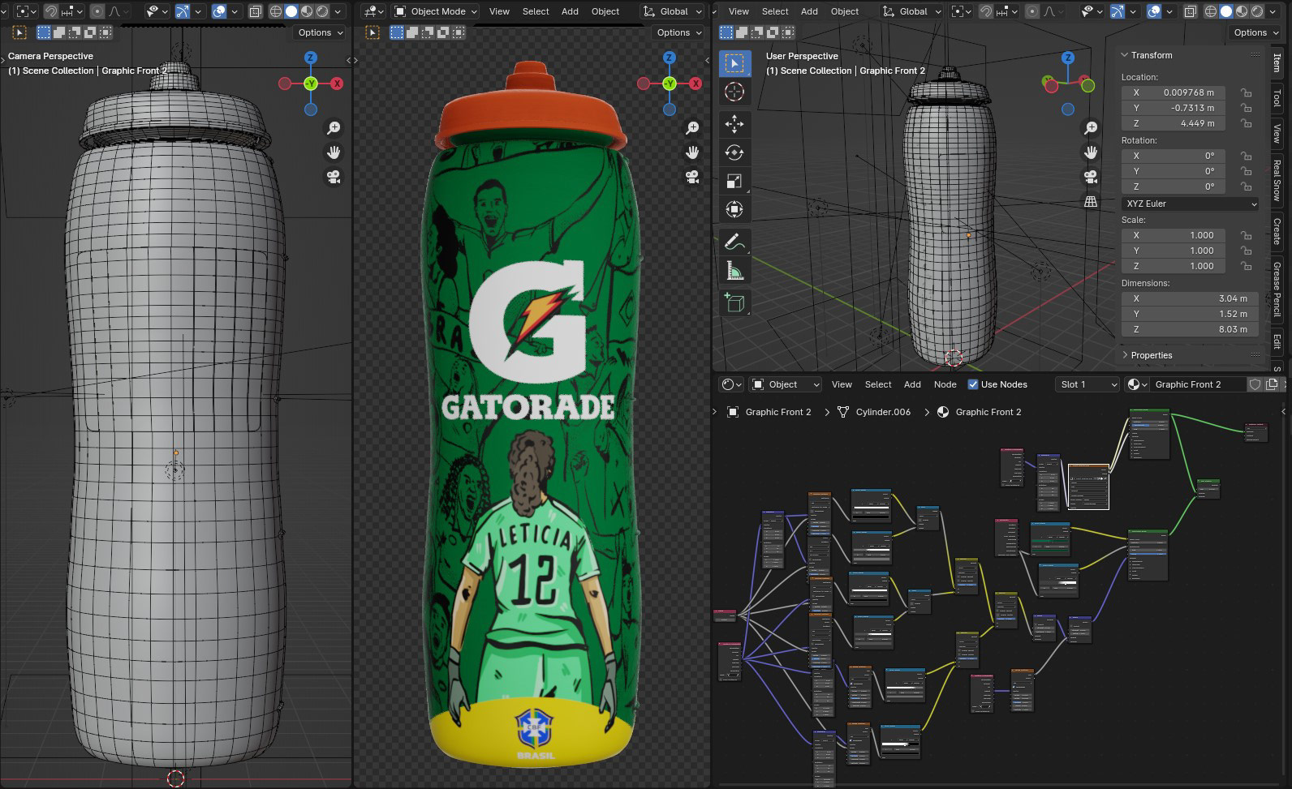Open Object menu in User Perspective header
The width and height of the screenshot is (1292, 789).
pos(845,11)
